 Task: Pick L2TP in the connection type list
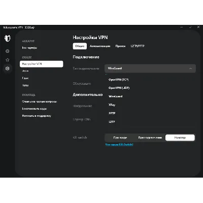[112, 122]
